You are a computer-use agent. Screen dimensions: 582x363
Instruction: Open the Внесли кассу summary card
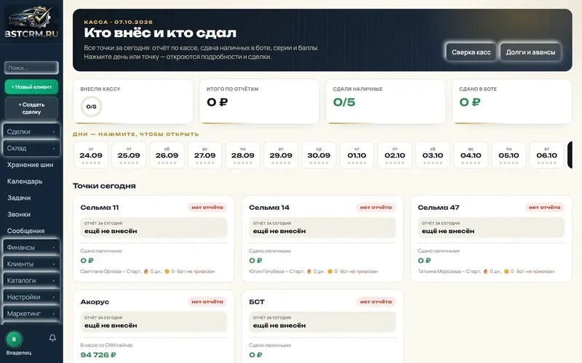pos(133,102)
